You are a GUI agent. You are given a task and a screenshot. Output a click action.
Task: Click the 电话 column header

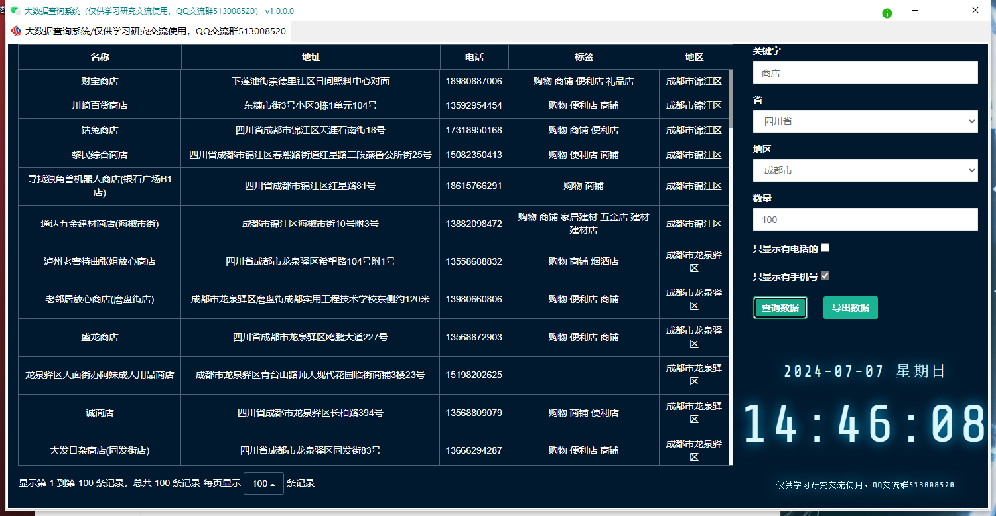coord(474,57)
